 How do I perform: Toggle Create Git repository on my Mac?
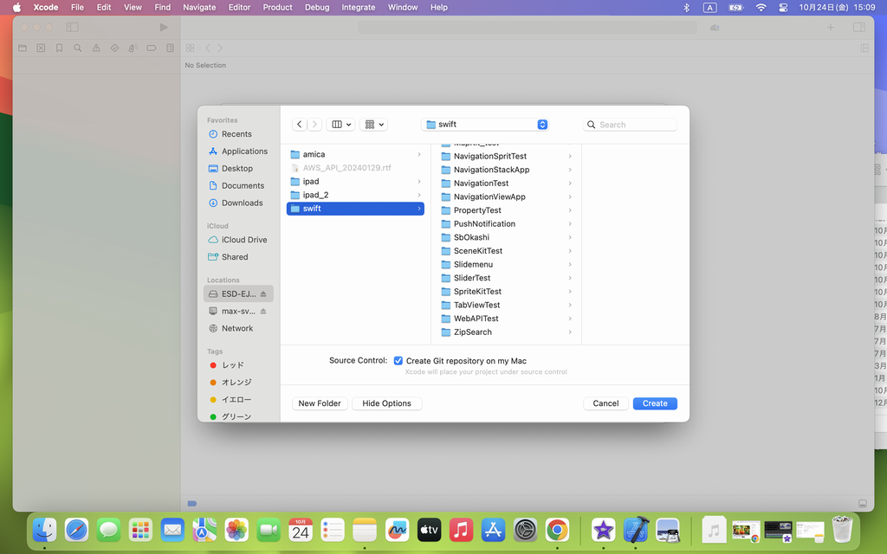coord(398,361)
